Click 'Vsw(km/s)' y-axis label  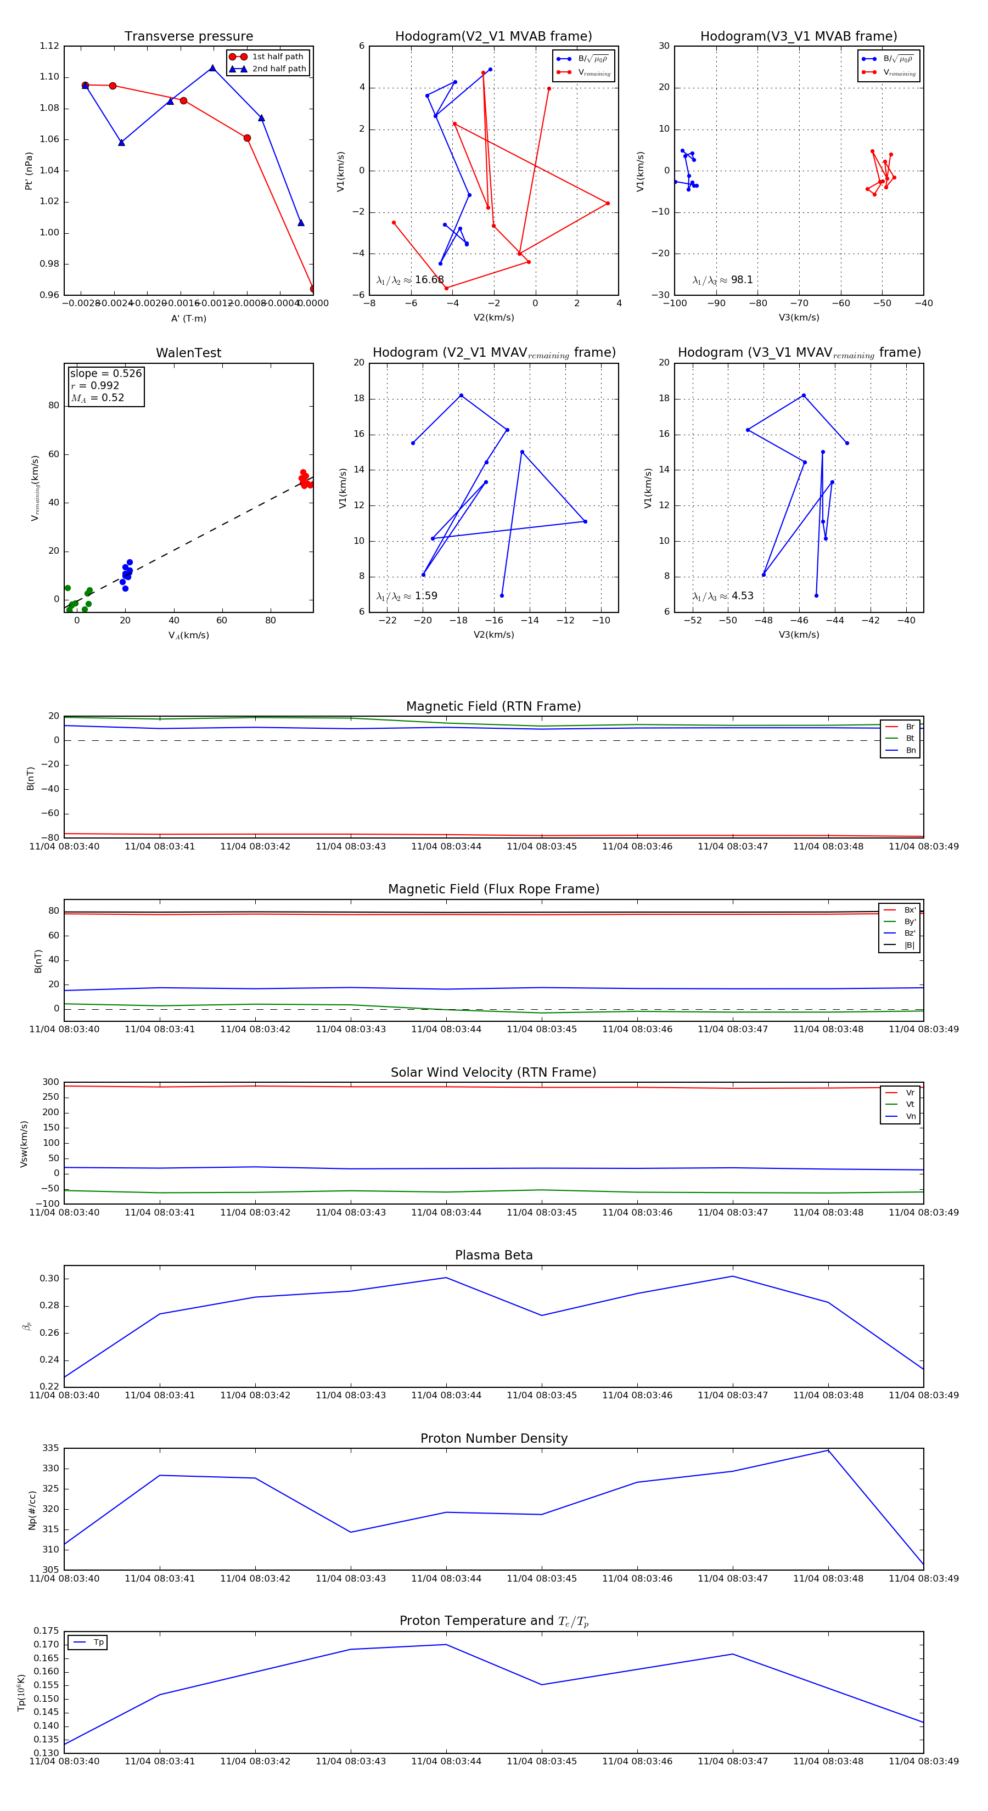24,1144
